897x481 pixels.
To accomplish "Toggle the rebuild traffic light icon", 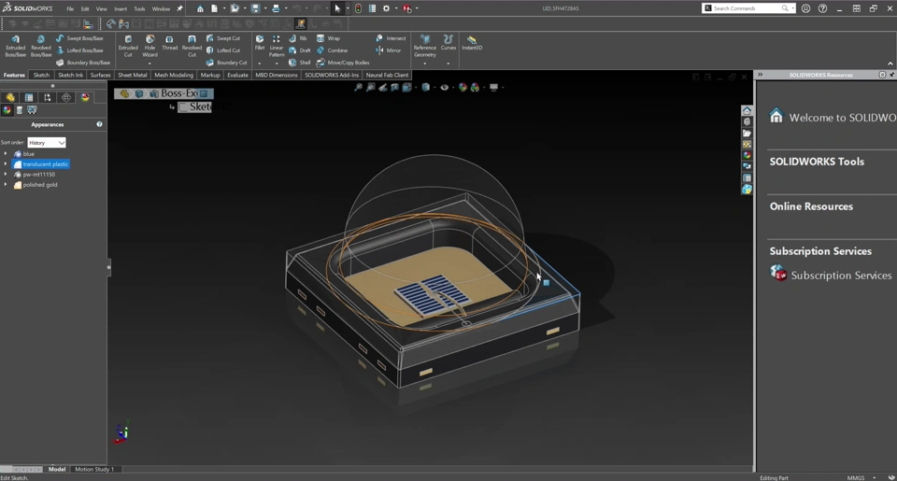I will click(358, 8).
